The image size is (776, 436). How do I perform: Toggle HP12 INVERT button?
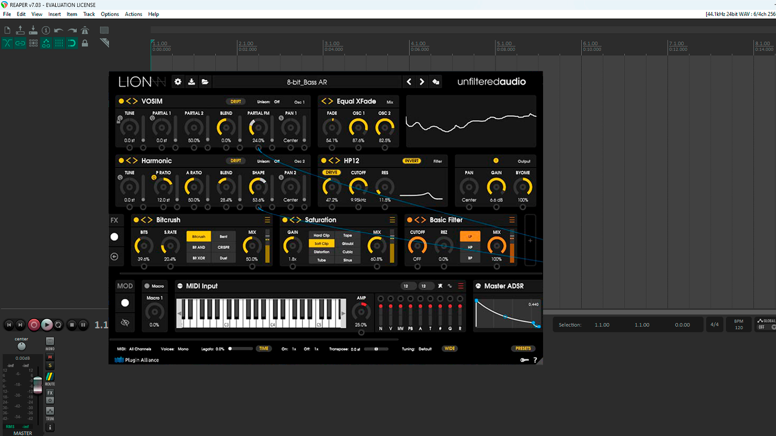pyautogui.click(x=412, y=161)
